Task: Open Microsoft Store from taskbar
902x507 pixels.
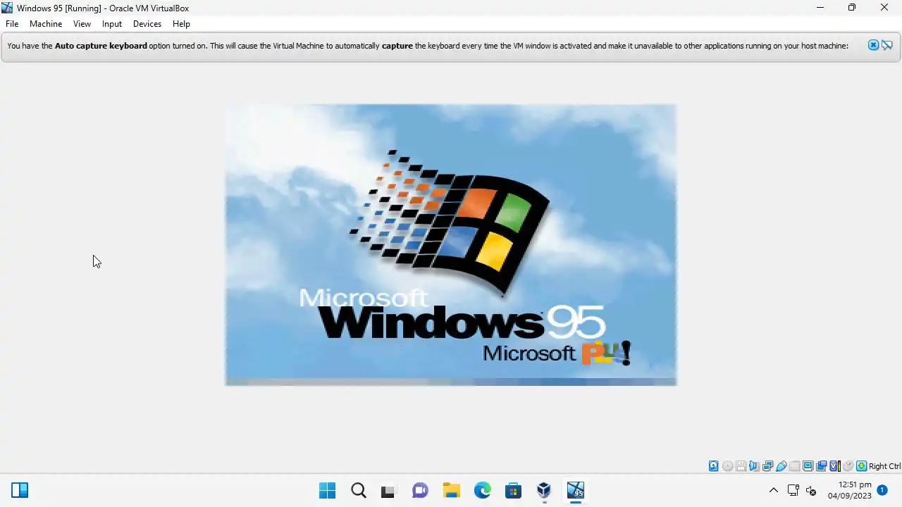Action: (x=513, y=490)
